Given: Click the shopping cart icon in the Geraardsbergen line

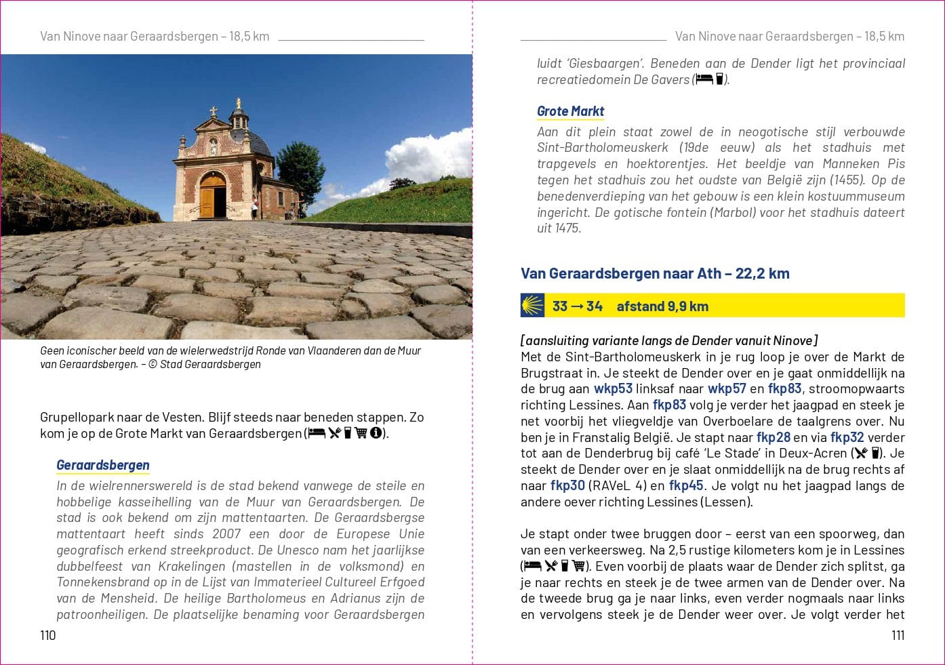Looking at the screenshot, I should [361, 433].
